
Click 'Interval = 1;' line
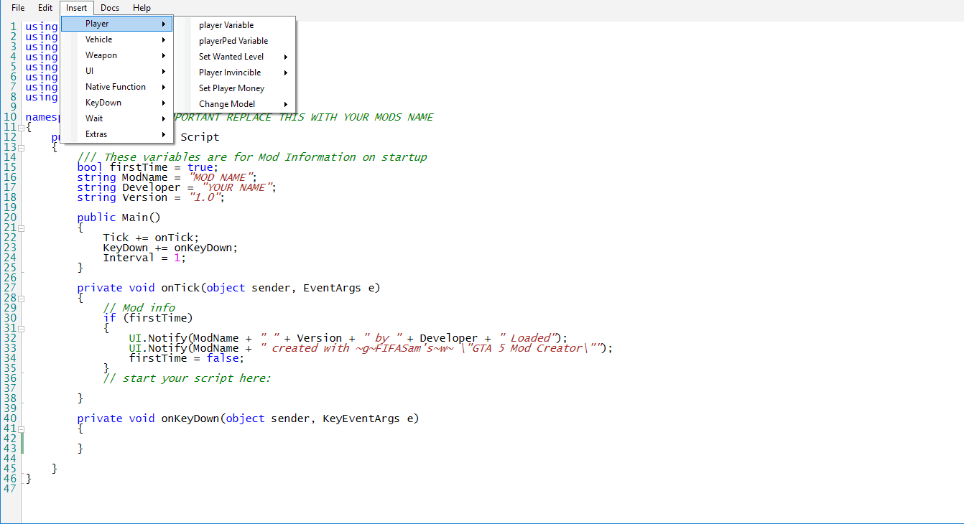click(x=144, y=258)
